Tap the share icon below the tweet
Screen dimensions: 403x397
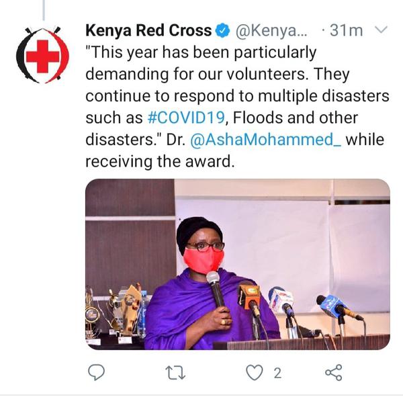tap(333, 373)
